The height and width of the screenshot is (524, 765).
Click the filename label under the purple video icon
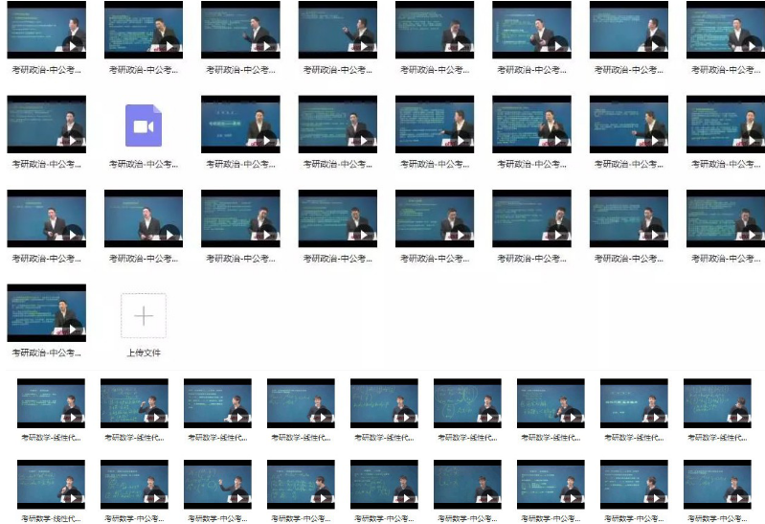[143, 164]
